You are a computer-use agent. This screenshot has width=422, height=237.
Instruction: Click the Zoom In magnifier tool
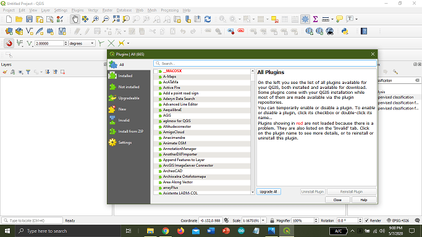(95, 19)
